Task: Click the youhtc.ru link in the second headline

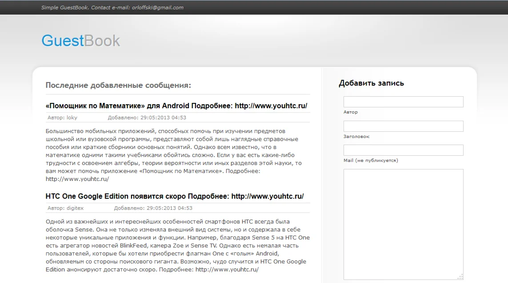Action: [268, 196]
